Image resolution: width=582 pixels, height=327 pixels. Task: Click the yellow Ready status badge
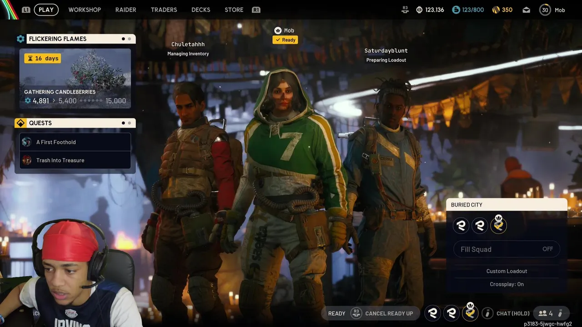point(285,40)
